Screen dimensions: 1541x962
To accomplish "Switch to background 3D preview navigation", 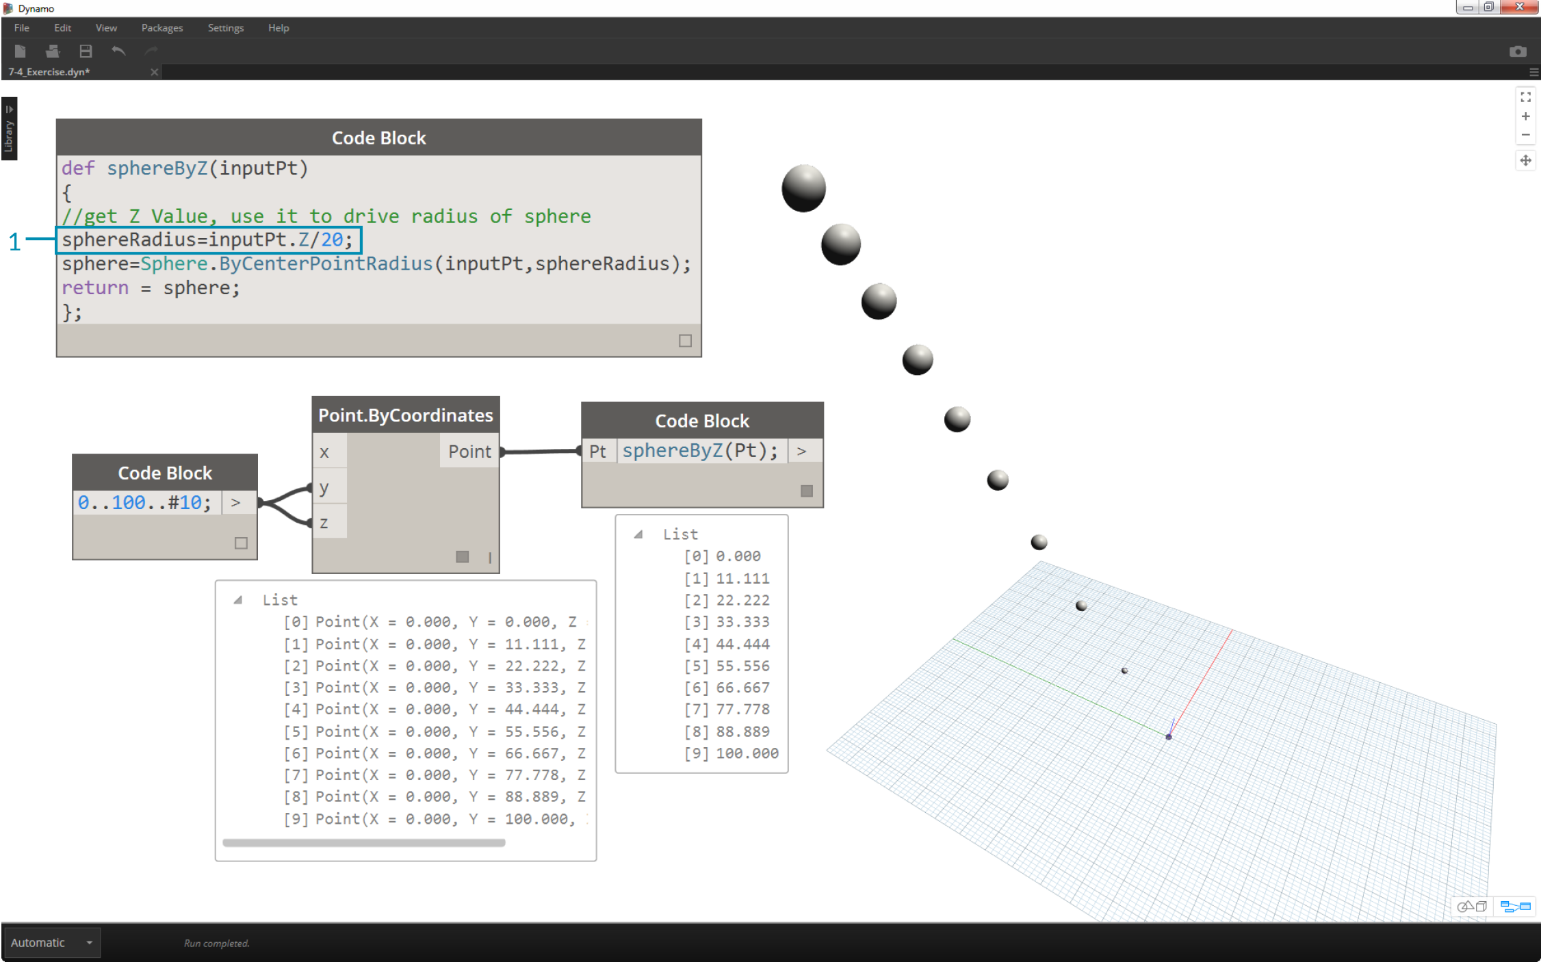I will pyautogui.click(x=1472, y=907).
